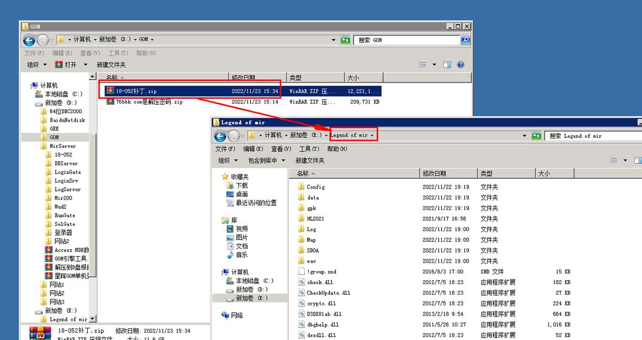Select dbghelp.dll file
This screenshot has height=340, width=642.
(323, 325)
